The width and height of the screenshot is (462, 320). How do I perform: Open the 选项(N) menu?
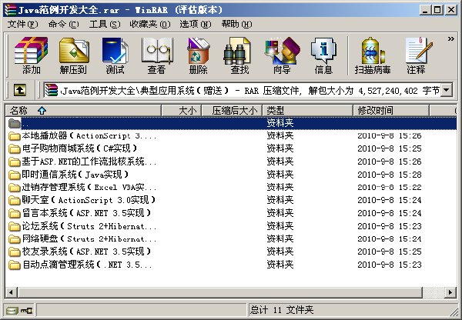click(196, 24)
